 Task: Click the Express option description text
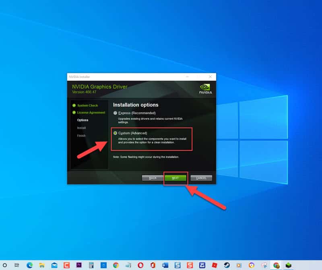(150, 120)
